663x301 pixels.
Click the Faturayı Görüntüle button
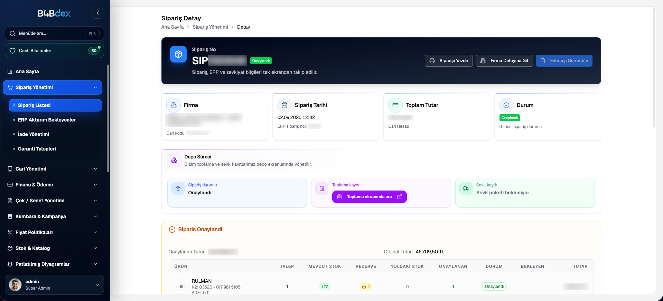[564, 61]
